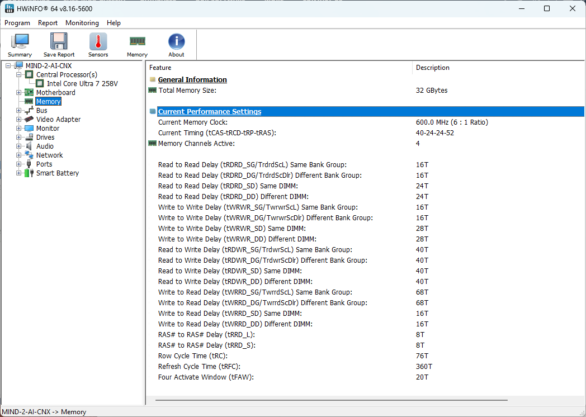586x417 pixels.
Task: Select the Current Timing (tCAS-tRCD-tRP-tRAS) row
Action: point(366,132)
